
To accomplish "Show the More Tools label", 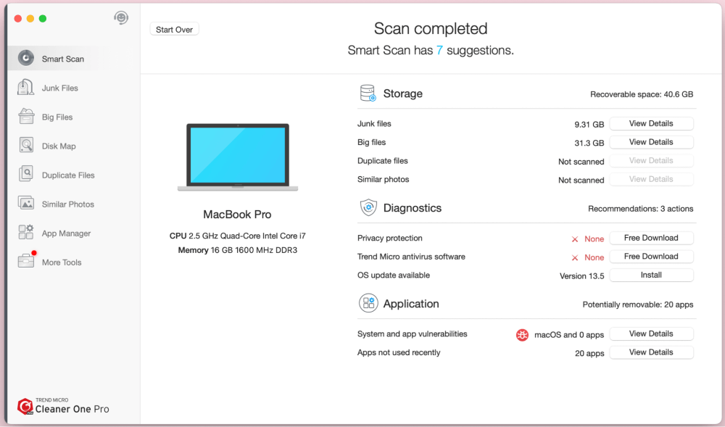I will 62,262.
